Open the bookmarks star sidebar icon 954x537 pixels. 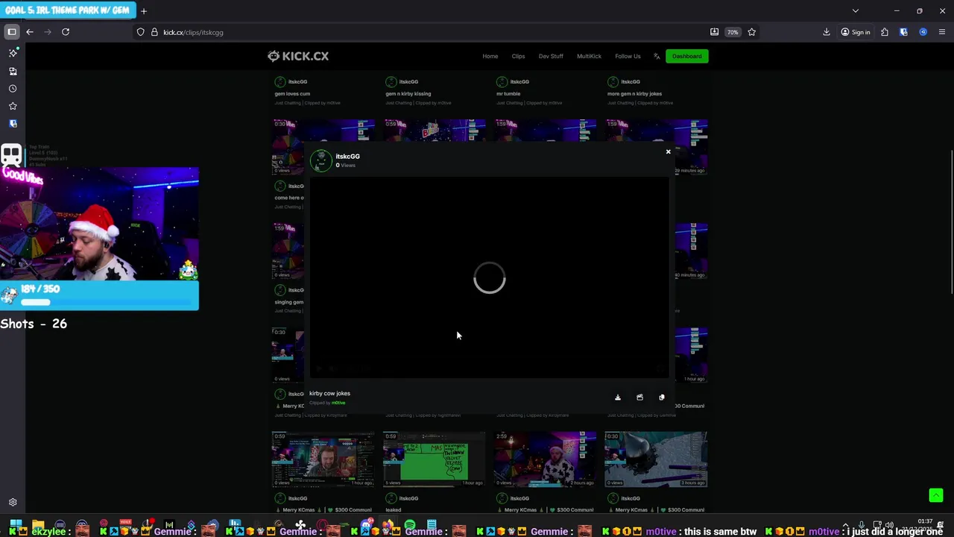tap(13, 106)
